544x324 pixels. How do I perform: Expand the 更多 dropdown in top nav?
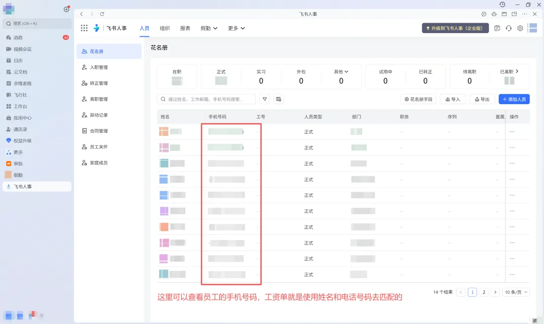[236, 28]
